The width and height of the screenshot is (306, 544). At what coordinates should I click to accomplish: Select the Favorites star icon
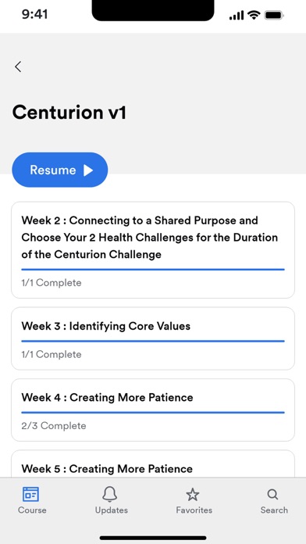[193, 495]
